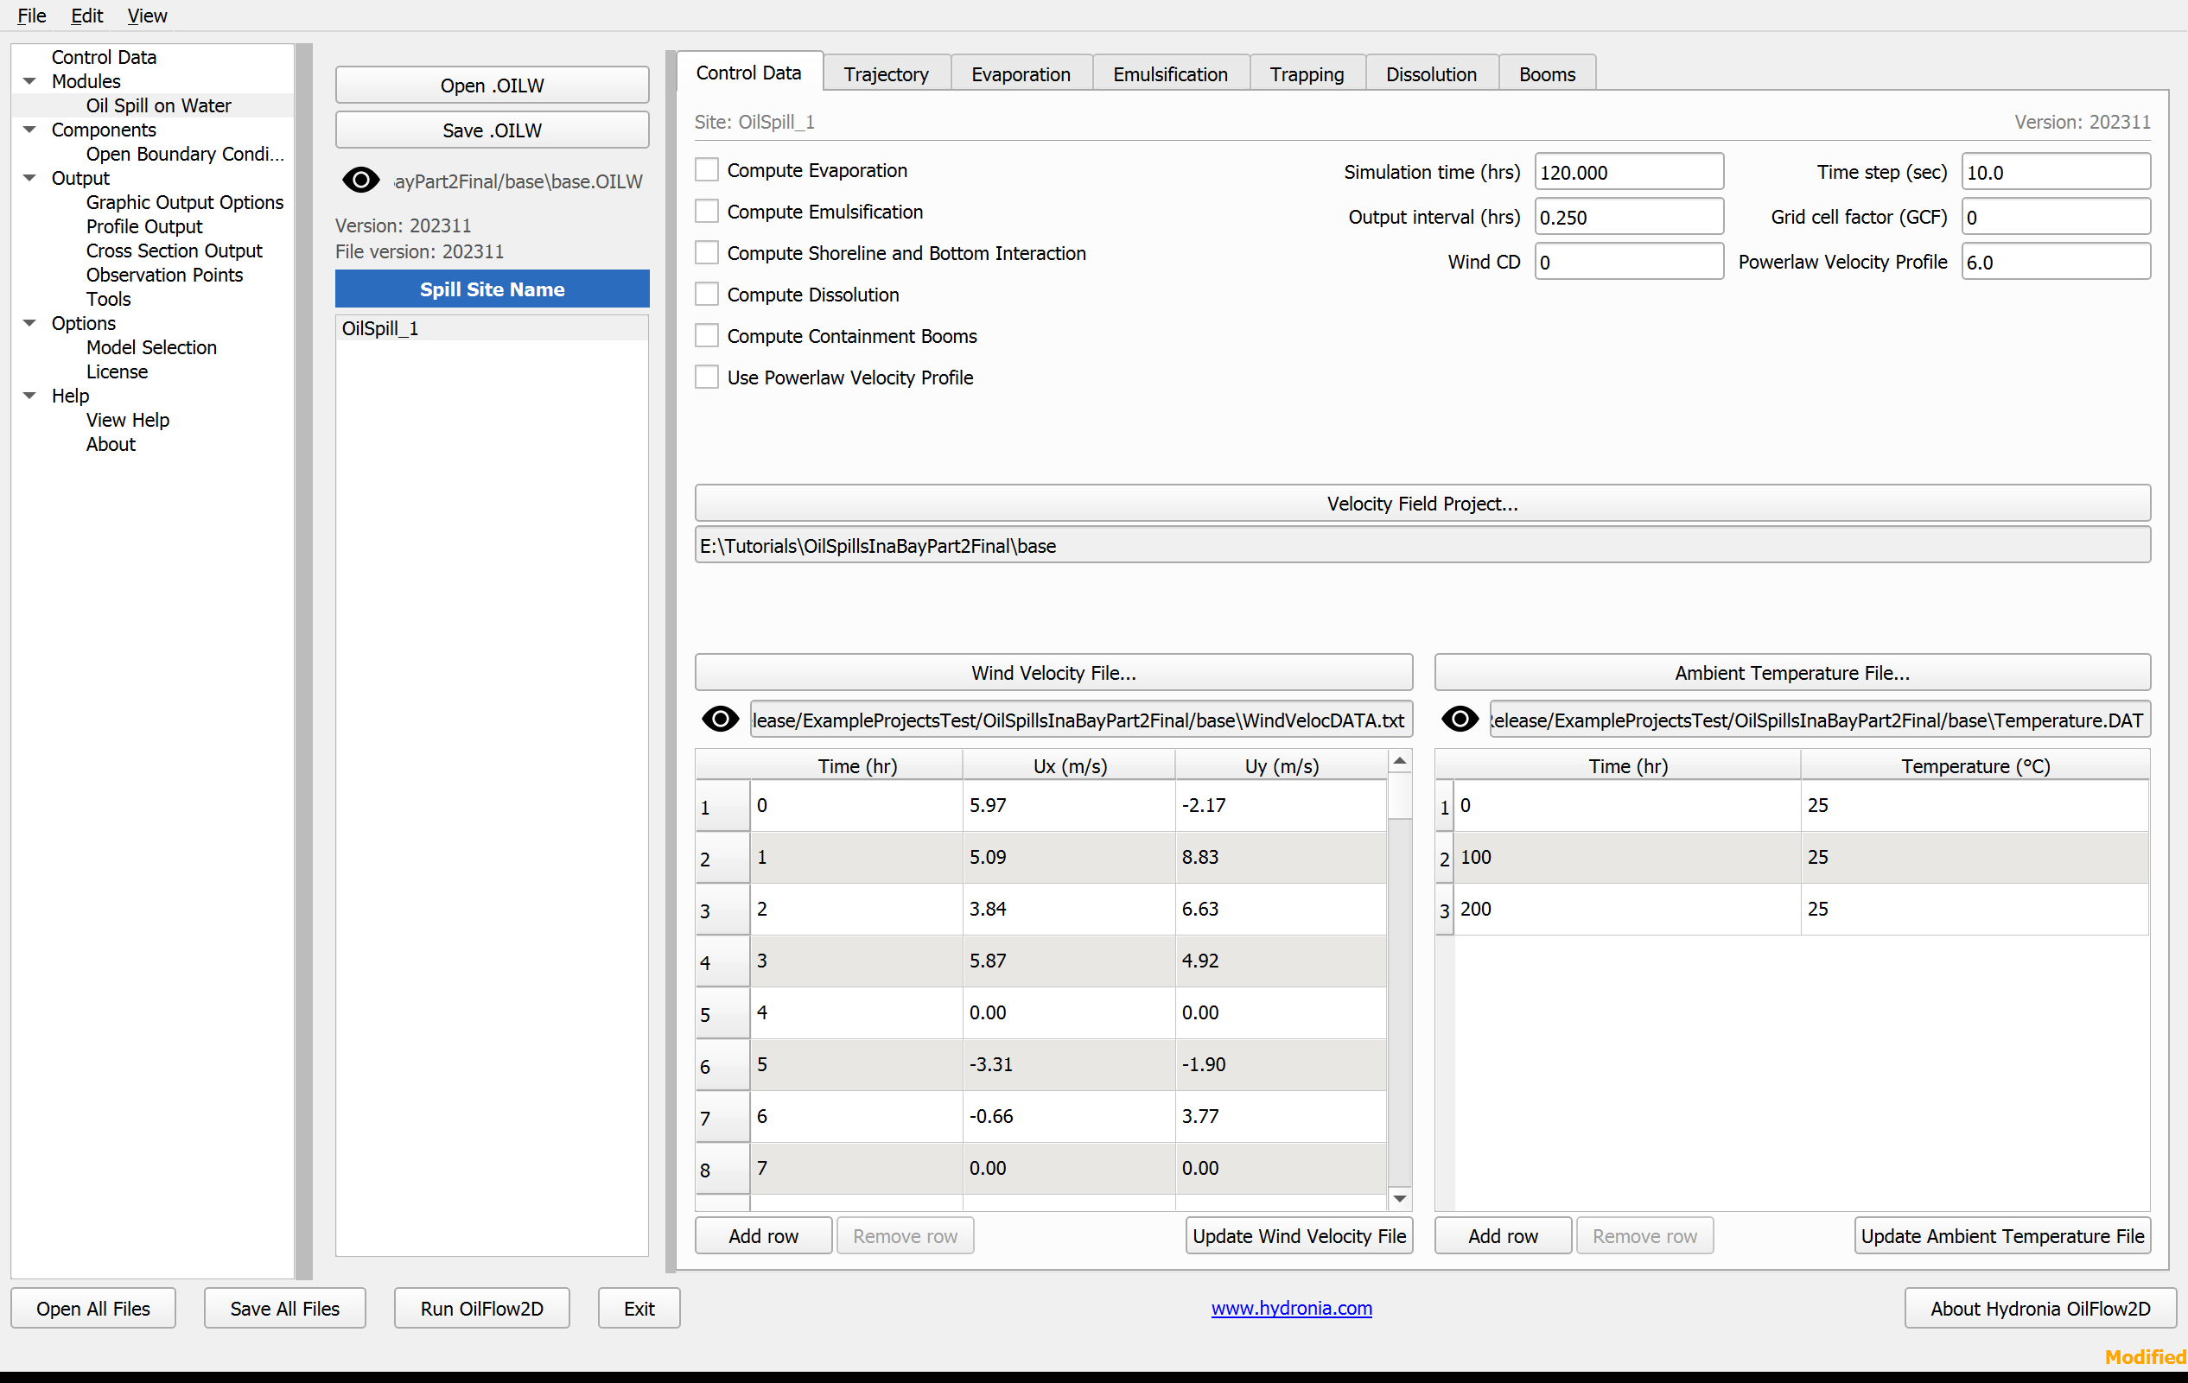Click the Open .OILW button
The height and width of the screenshot is (1383, 2188).
click(492, 85)
